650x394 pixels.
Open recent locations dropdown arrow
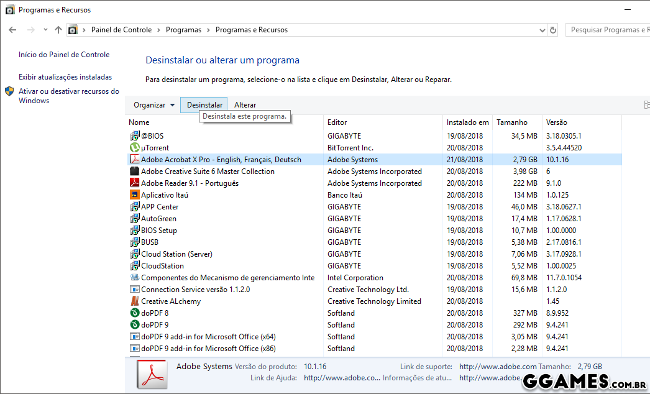(45, 30)
